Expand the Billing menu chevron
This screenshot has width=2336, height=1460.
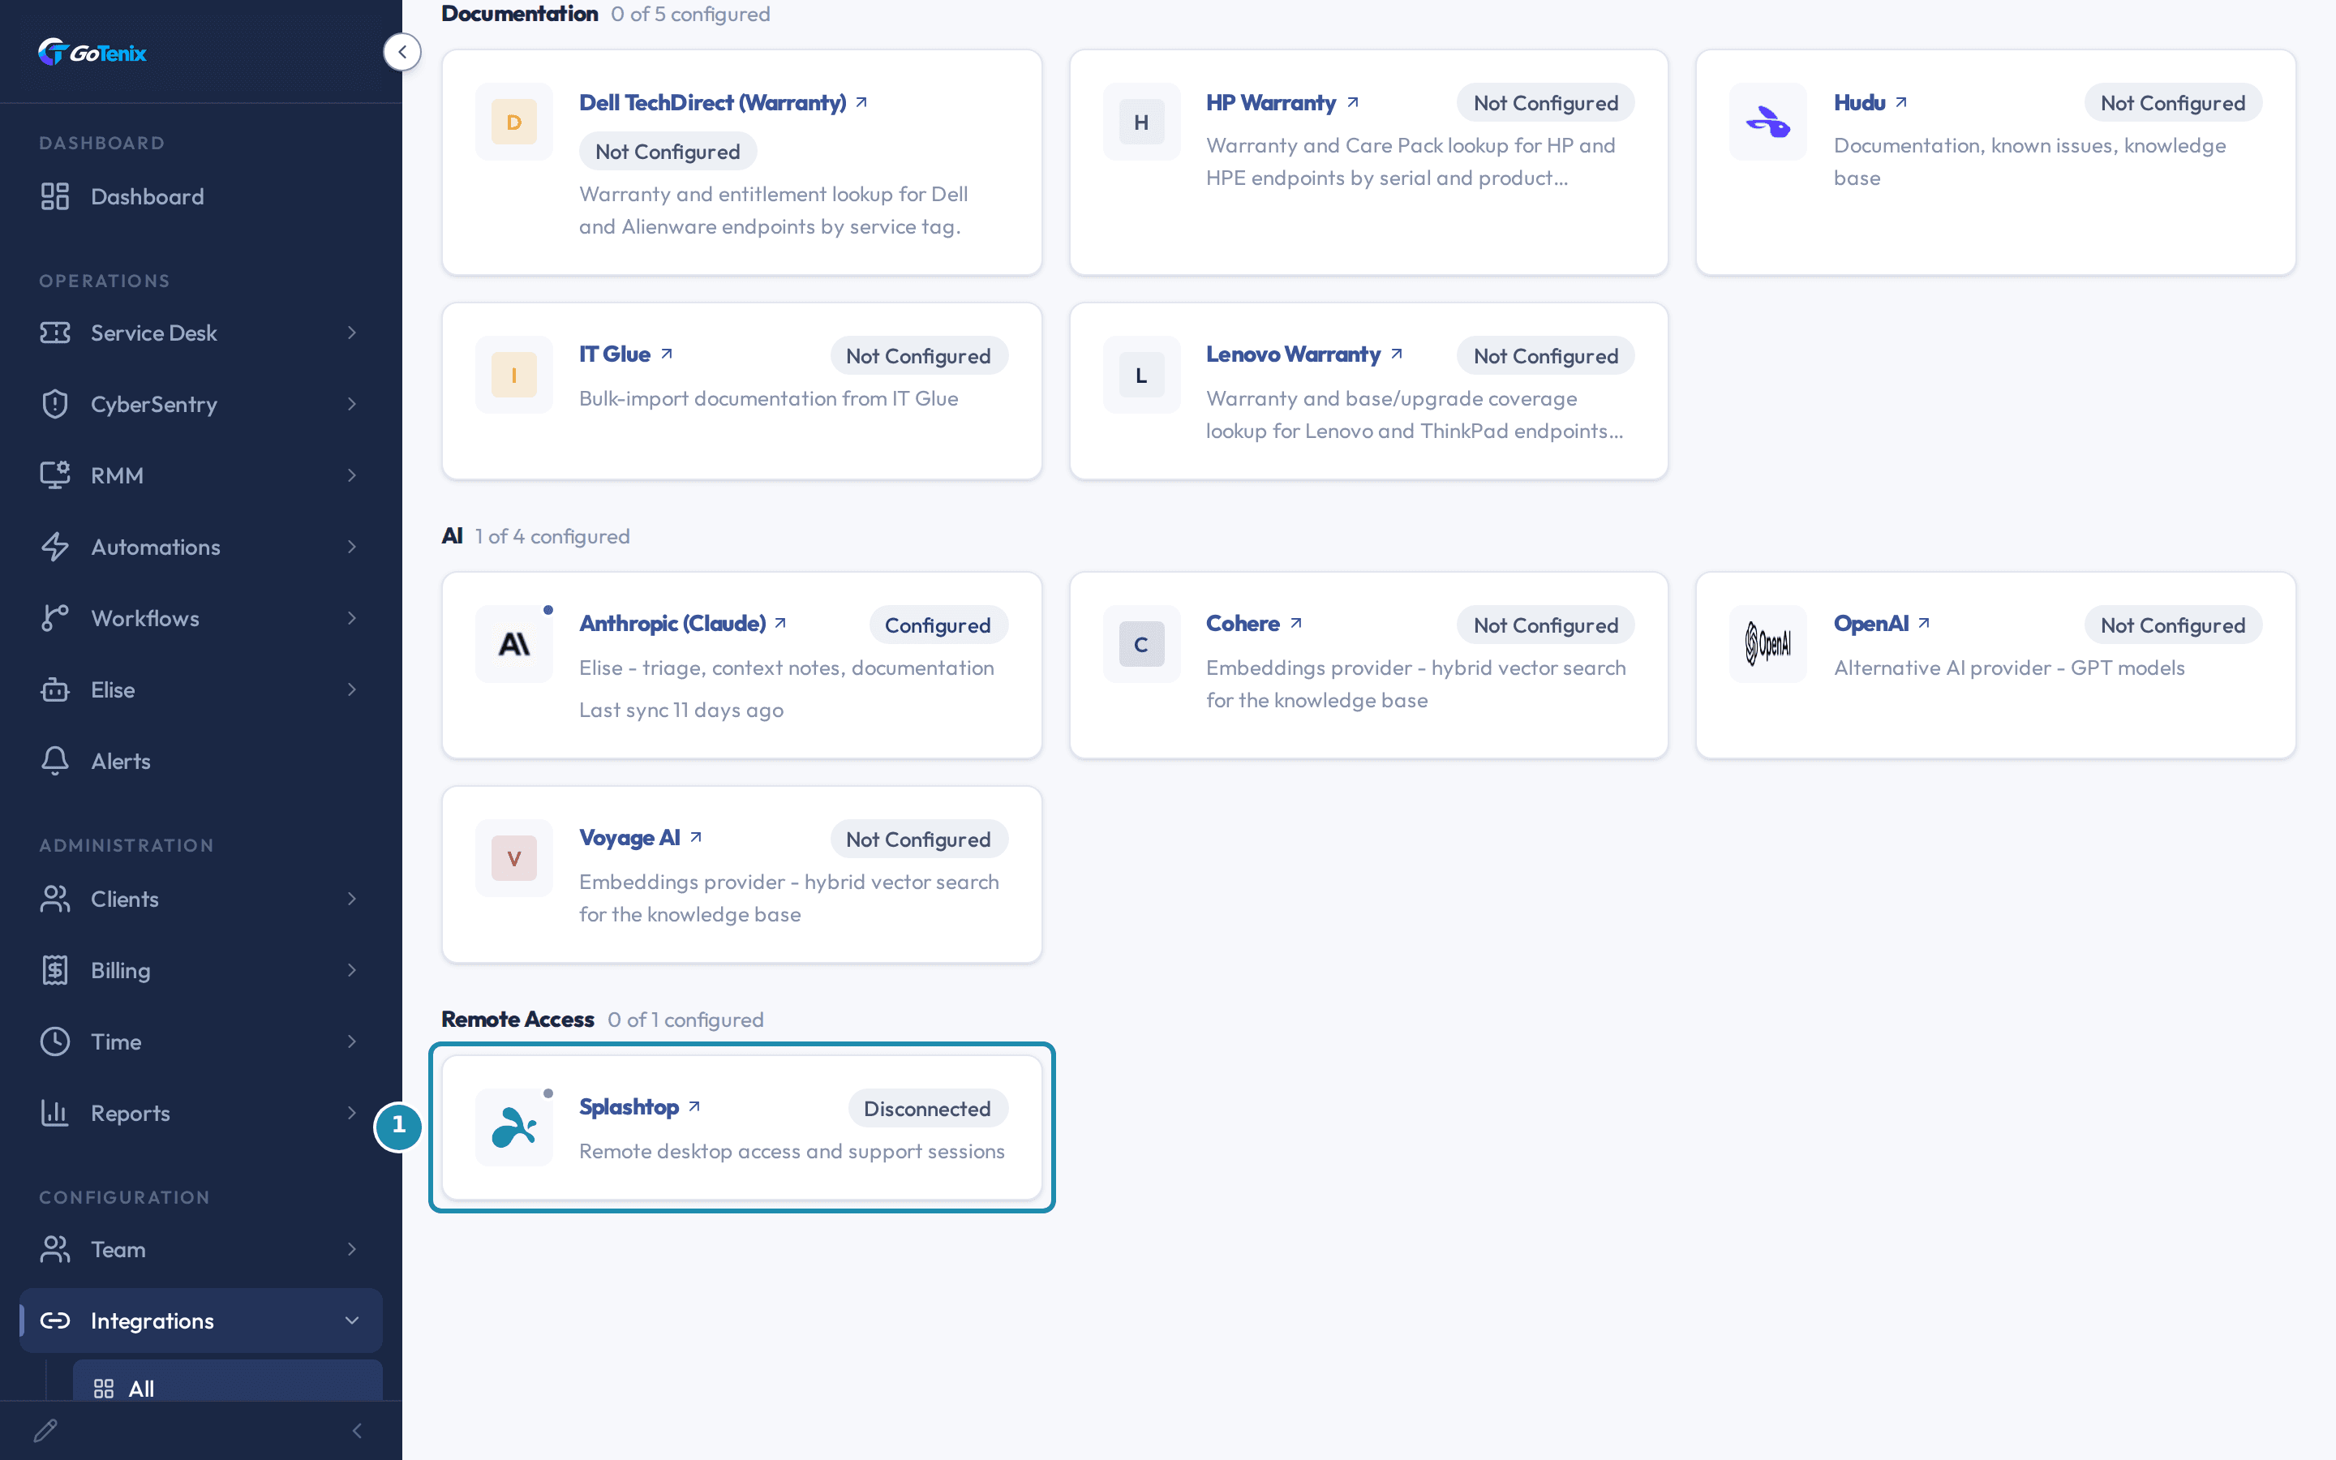point(352,969)
